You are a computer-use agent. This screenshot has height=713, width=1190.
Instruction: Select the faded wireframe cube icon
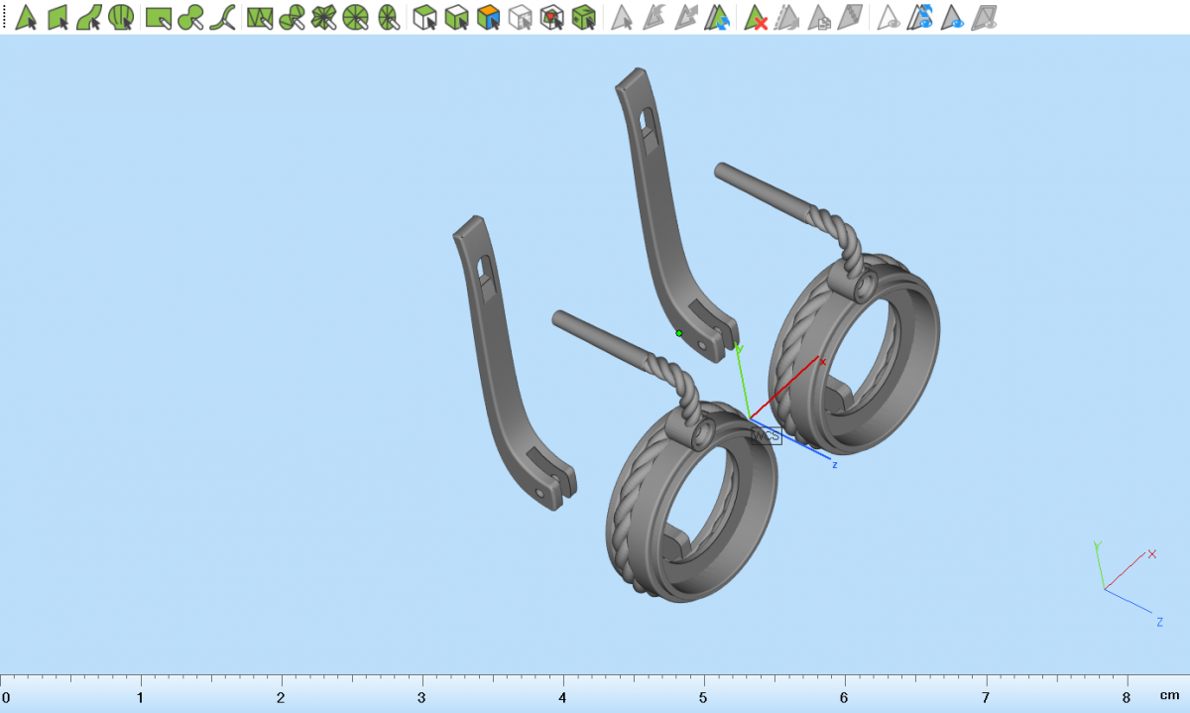coord(521,17)
